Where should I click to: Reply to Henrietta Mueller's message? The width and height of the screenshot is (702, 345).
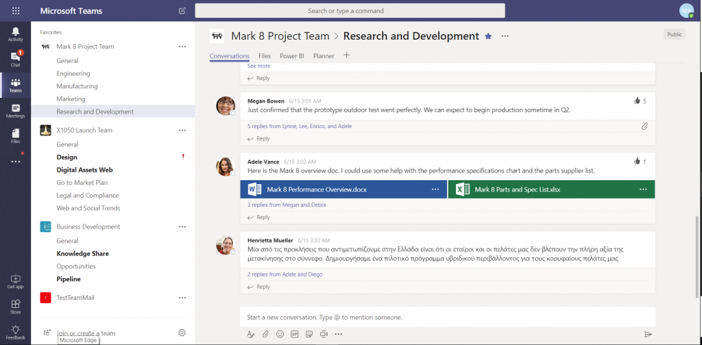[x=258, y=287]
